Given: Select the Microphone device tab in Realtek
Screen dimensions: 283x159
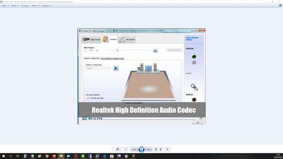Looking at the screenshot, I should coord(127,39).
